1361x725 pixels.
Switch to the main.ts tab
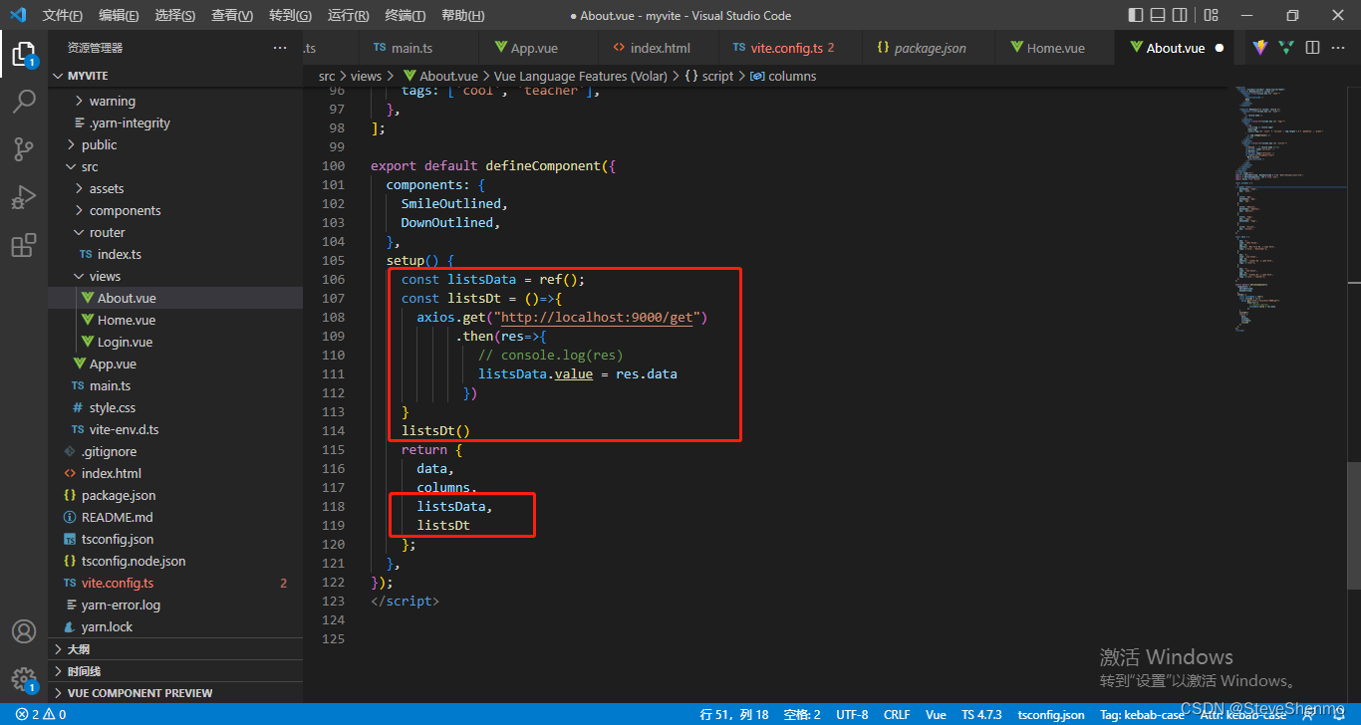(418, 48)
